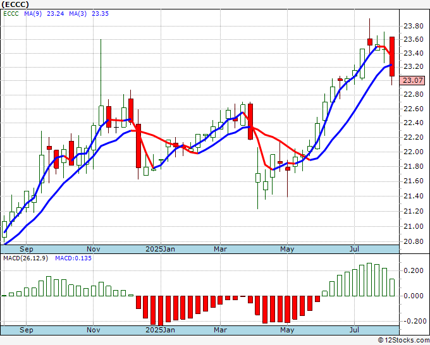
Task: Click 2025Jan on the price chart date axis
Action: point(160,250)
